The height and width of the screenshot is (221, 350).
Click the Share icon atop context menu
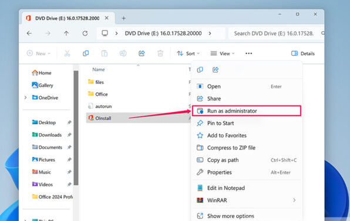tap(216, 70)
